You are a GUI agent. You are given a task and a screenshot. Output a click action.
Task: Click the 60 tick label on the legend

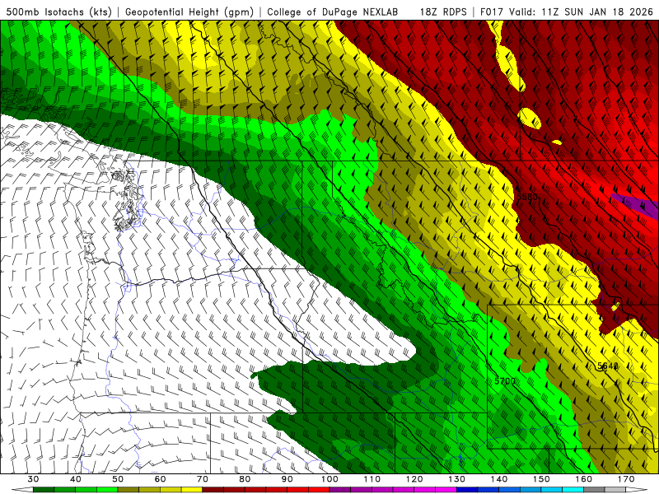click(x=160, y=479)
